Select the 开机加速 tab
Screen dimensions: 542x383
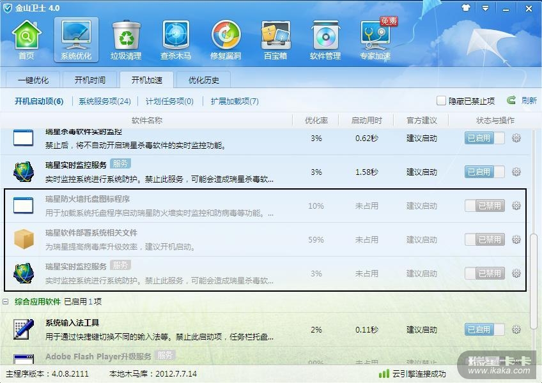pos(146,80)
